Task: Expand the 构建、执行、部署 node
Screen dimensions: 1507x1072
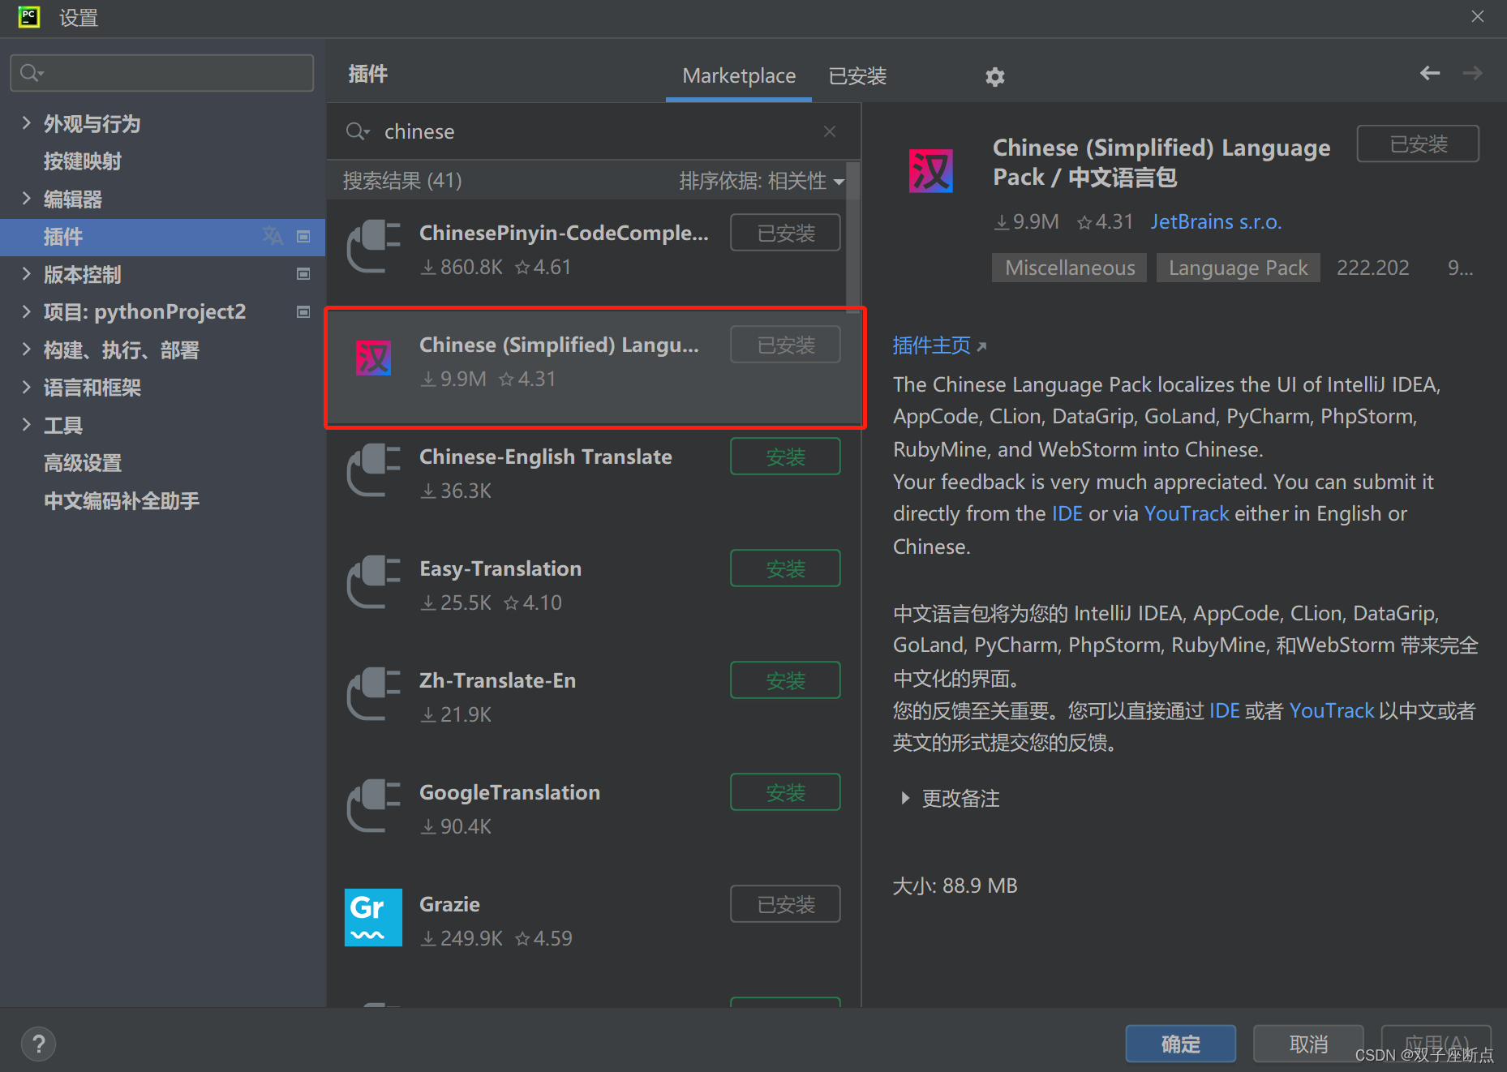Action: (26, 349)
